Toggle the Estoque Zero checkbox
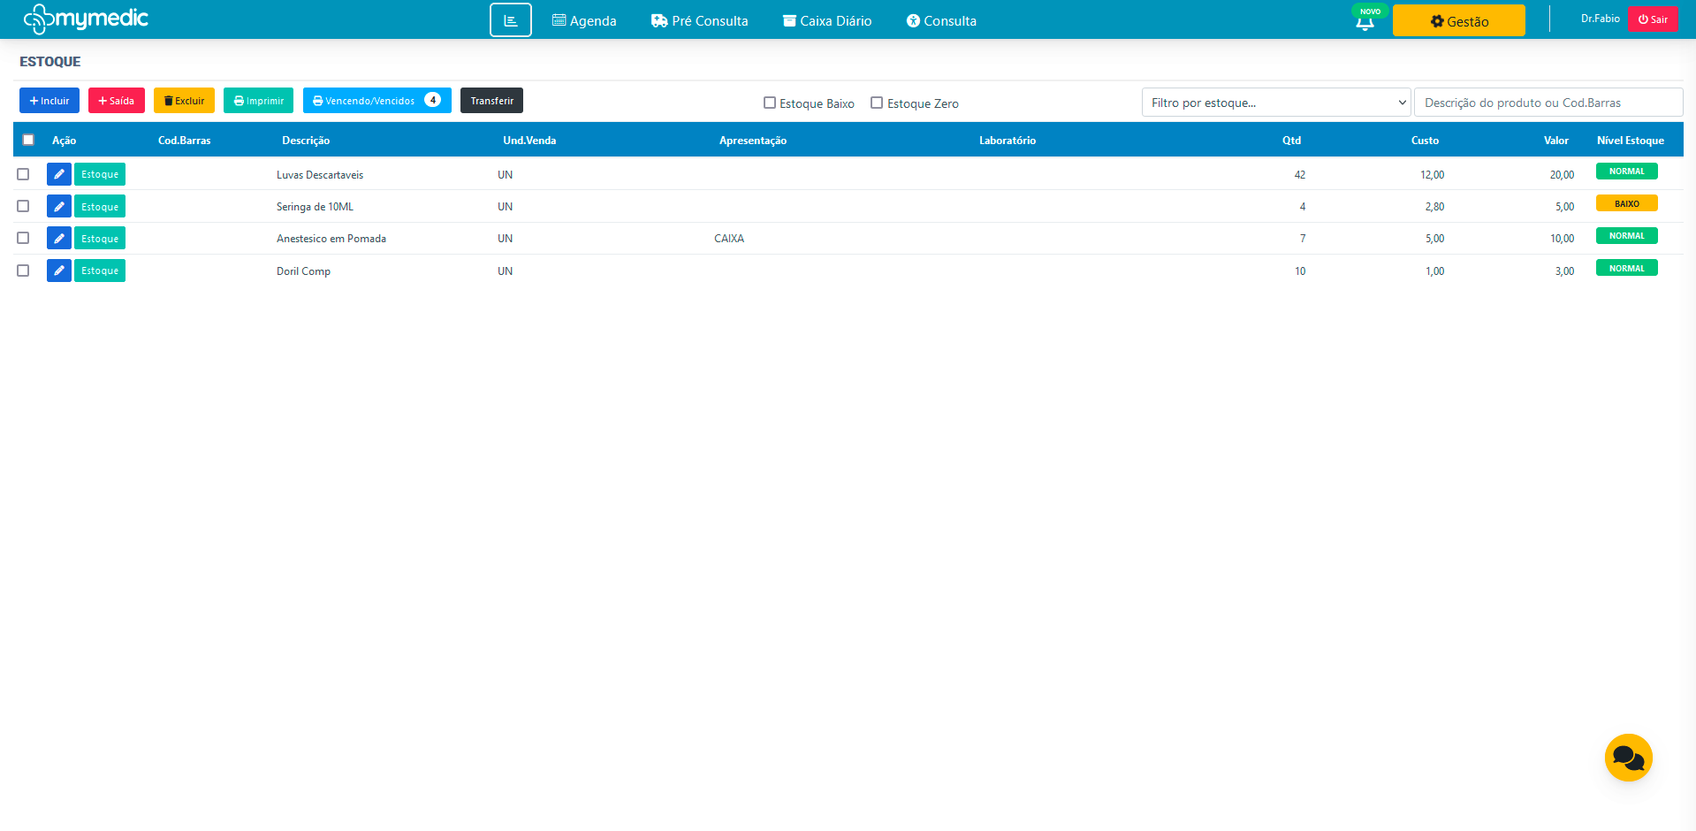1696x831 pixels. 877,103
